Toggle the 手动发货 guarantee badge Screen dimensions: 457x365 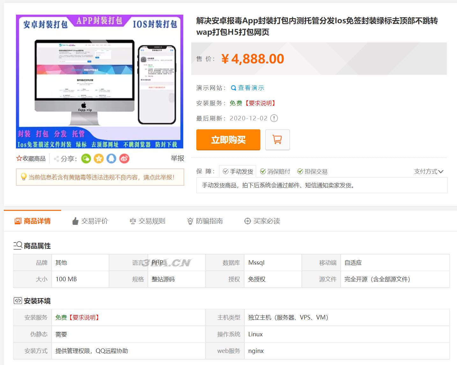click(x=237, y=171)
